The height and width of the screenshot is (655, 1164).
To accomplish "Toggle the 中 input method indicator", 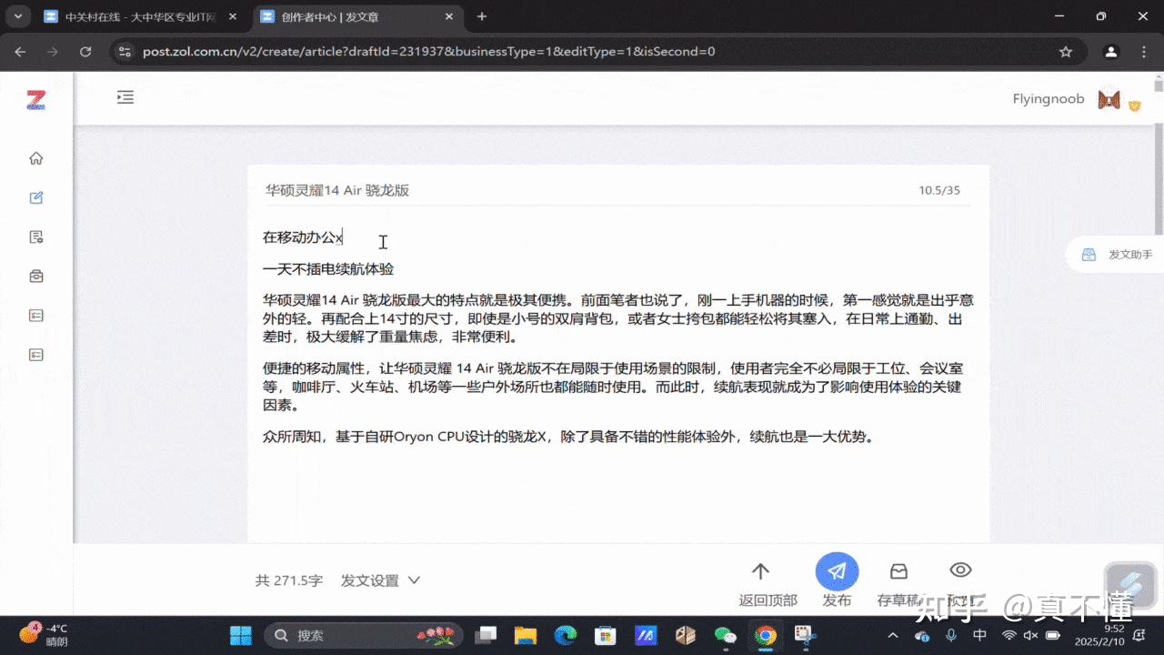I will point(979,635).
